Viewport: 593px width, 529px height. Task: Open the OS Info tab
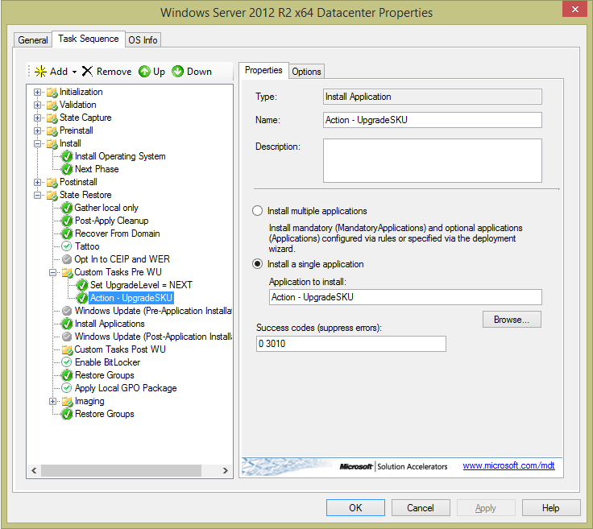(143, 40)
